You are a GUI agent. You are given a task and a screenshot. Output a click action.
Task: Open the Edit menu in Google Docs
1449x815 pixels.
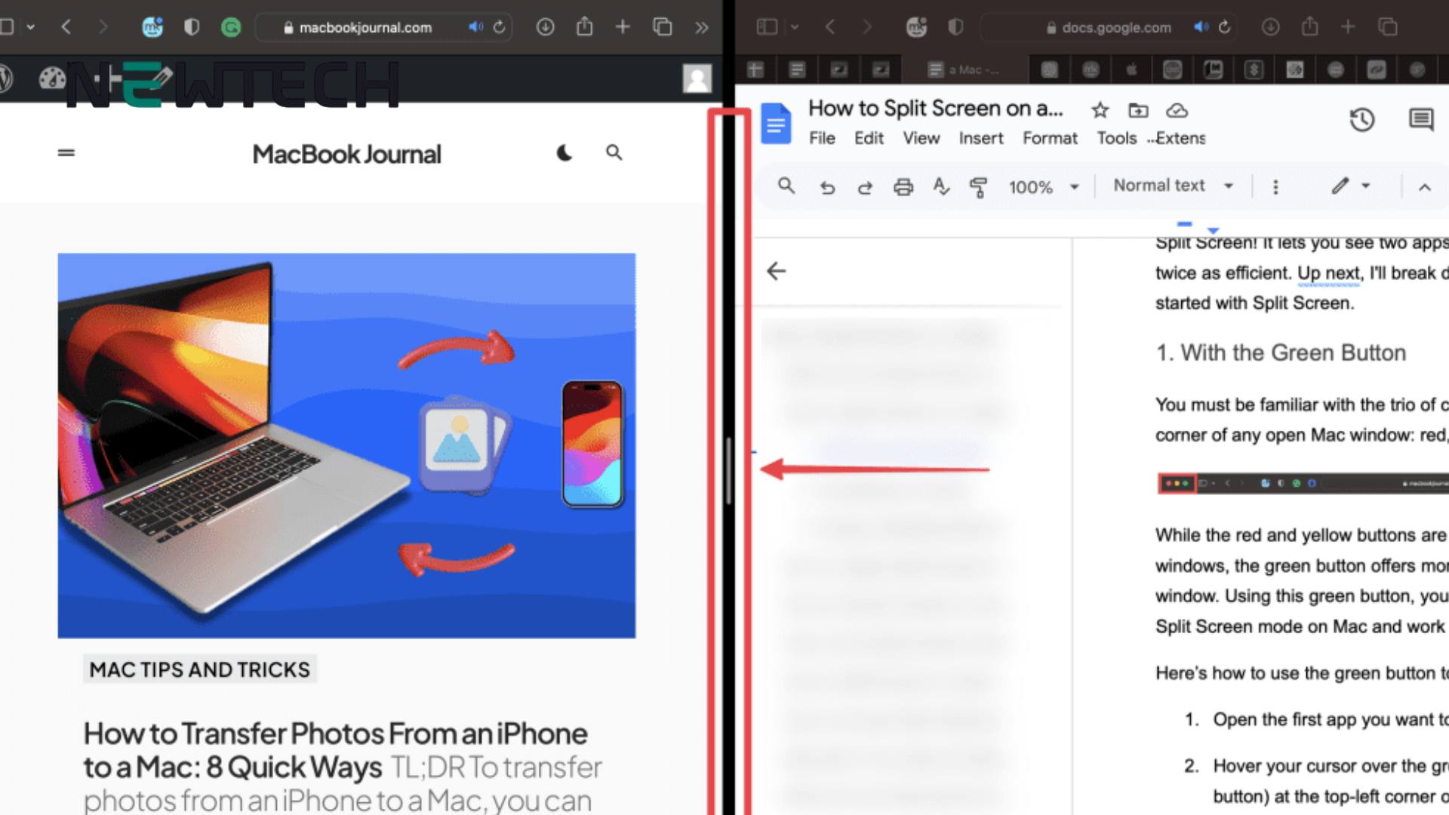[x=869, y=138]
